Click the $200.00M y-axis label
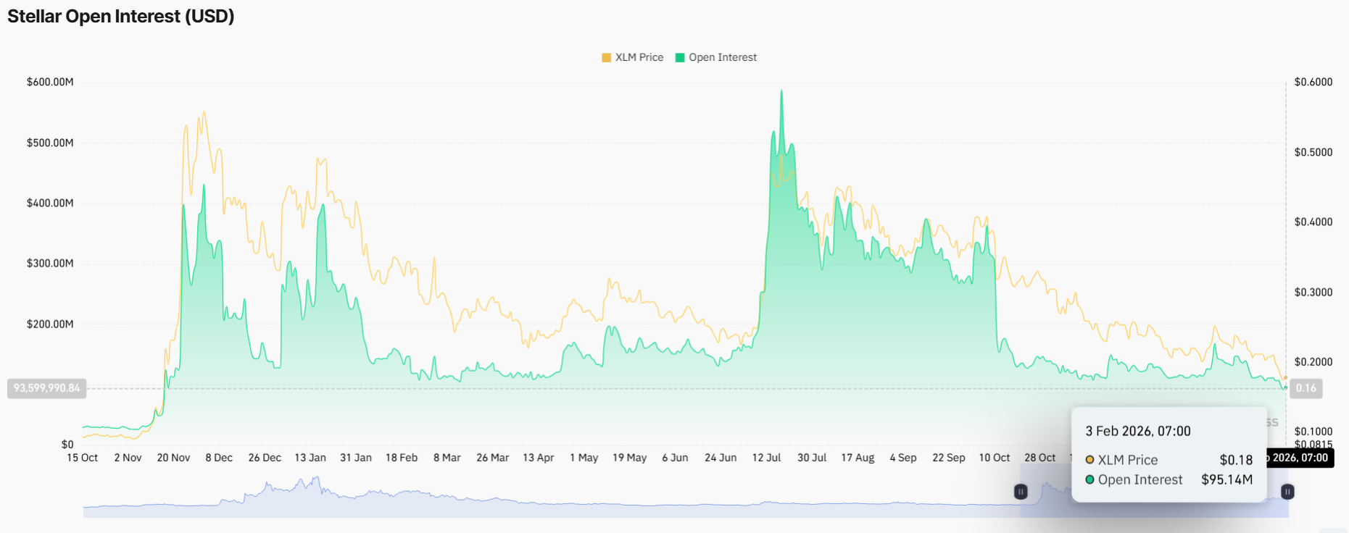 click(x=50, y=324)
